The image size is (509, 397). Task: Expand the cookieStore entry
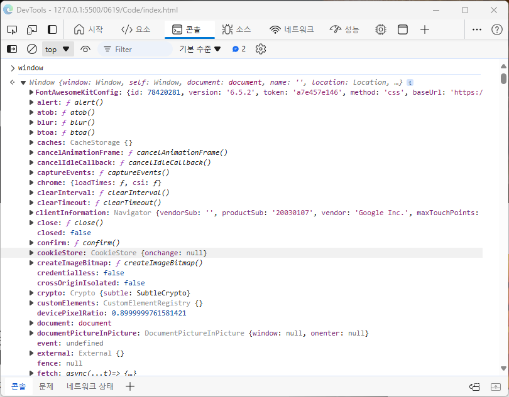tap(31, 253)
